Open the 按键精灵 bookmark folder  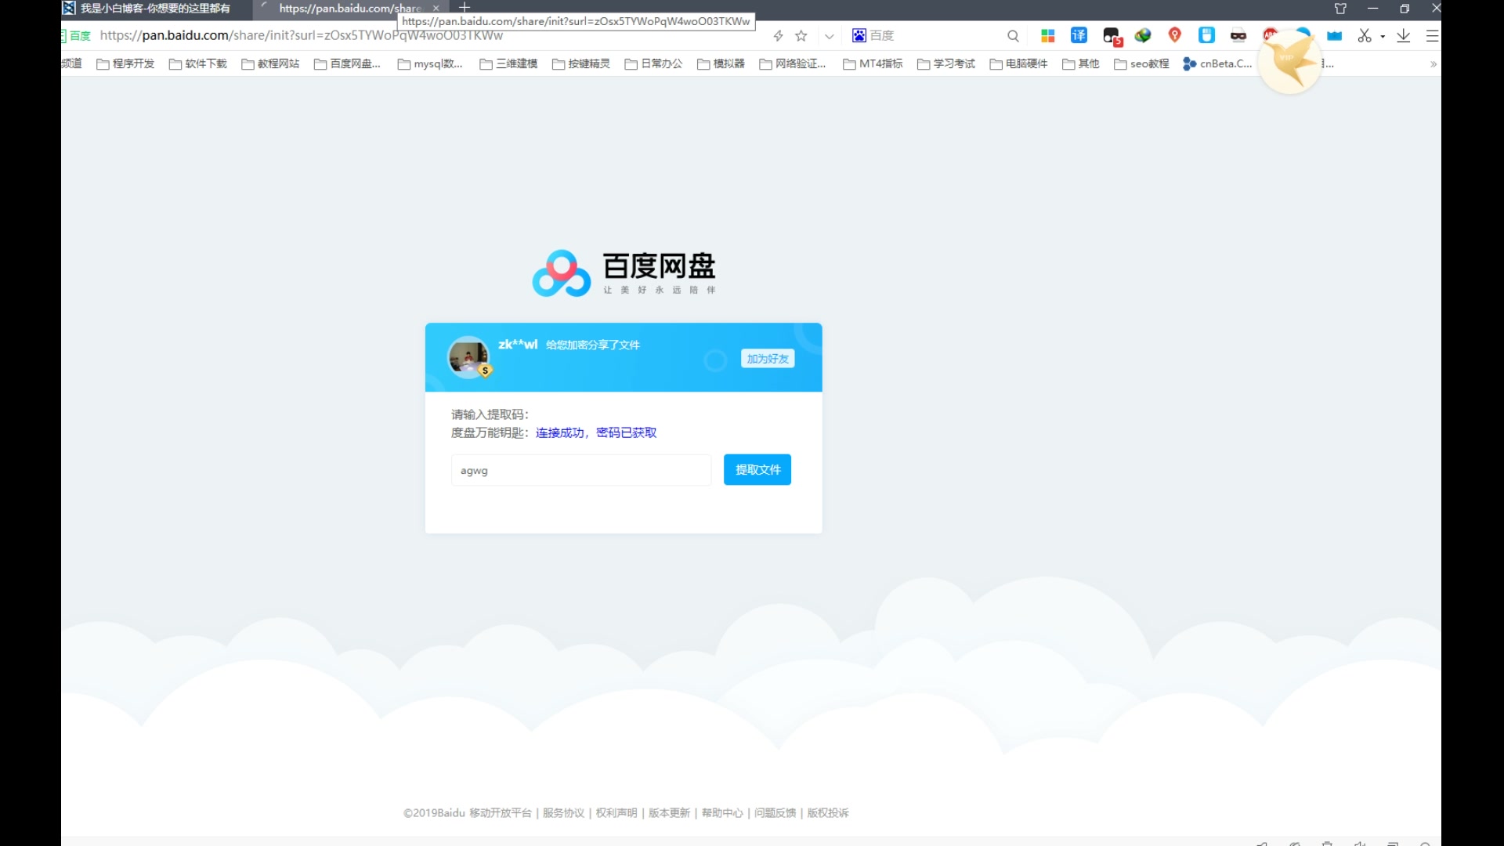(x=581, y=63)
